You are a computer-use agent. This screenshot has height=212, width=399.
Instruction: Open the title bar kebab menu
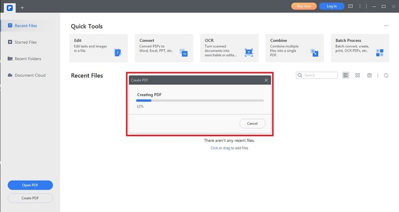[361, 6]
